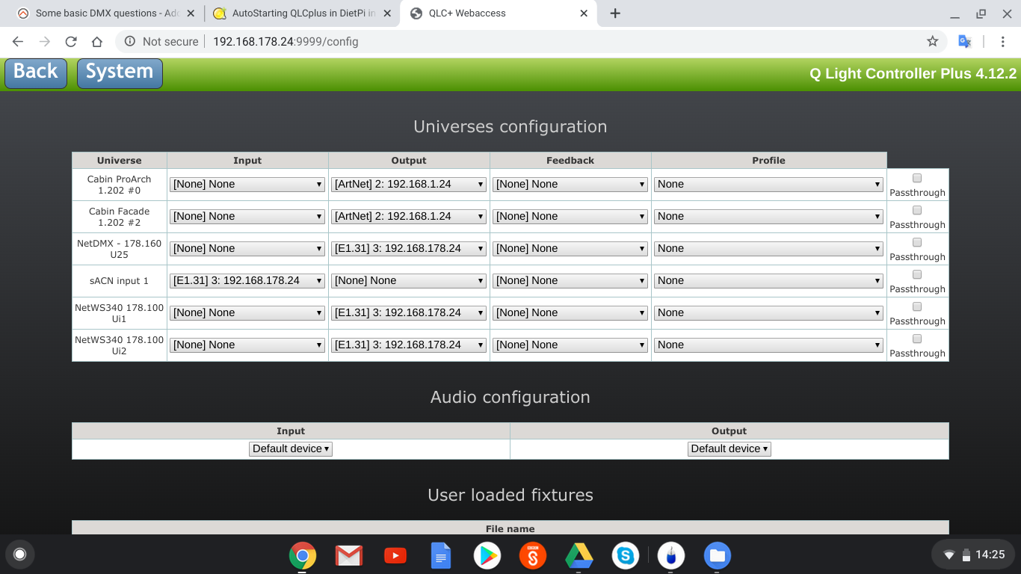The width and height of the screenshot is (1021, 574).
Task: Open Output dropdown for NetWS340 178.100 Ui2
Action: point(409,345)
